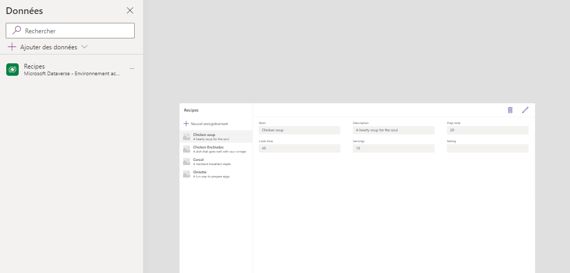Screen dimensions: 570x273
Task: Click the delete trash icon
Action: pos(510,110)
